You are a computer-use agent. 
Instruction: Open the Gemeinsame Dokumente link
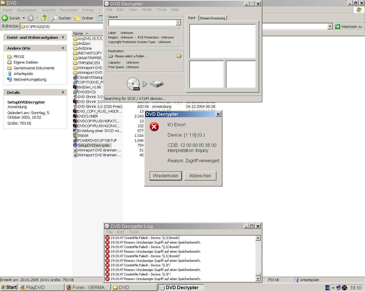(34, 68)
